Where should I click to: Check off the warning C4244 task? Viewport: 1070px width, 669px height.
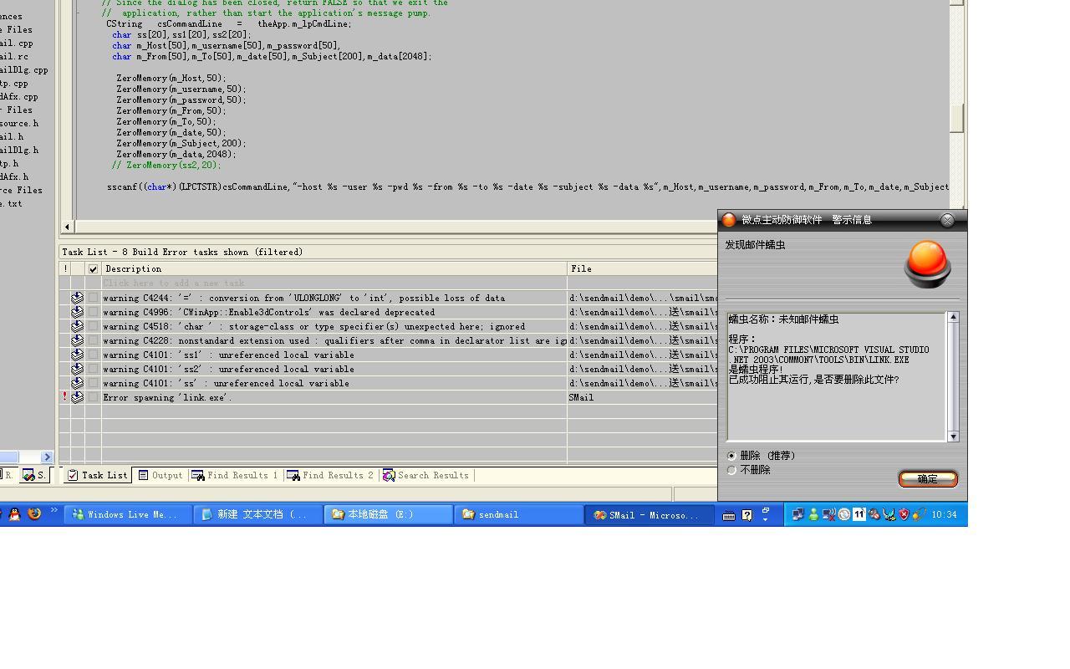tap(93, 298)
